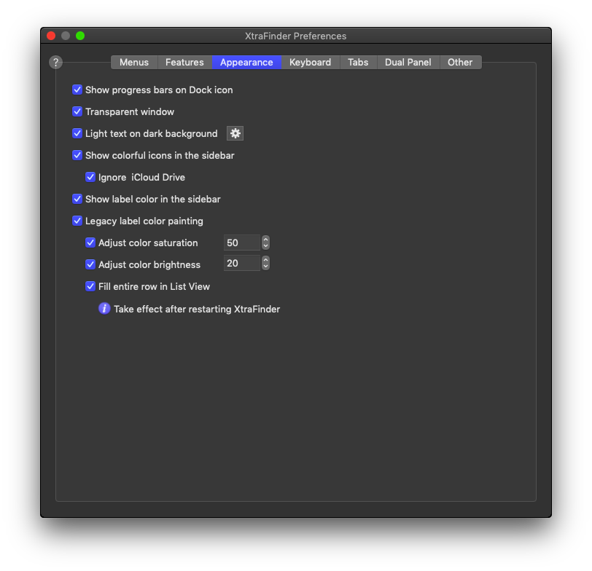Viewport: 592px width, 571px height.
Task: Toggle Show progress bars on Dock icon
Action: coord(77,90)
